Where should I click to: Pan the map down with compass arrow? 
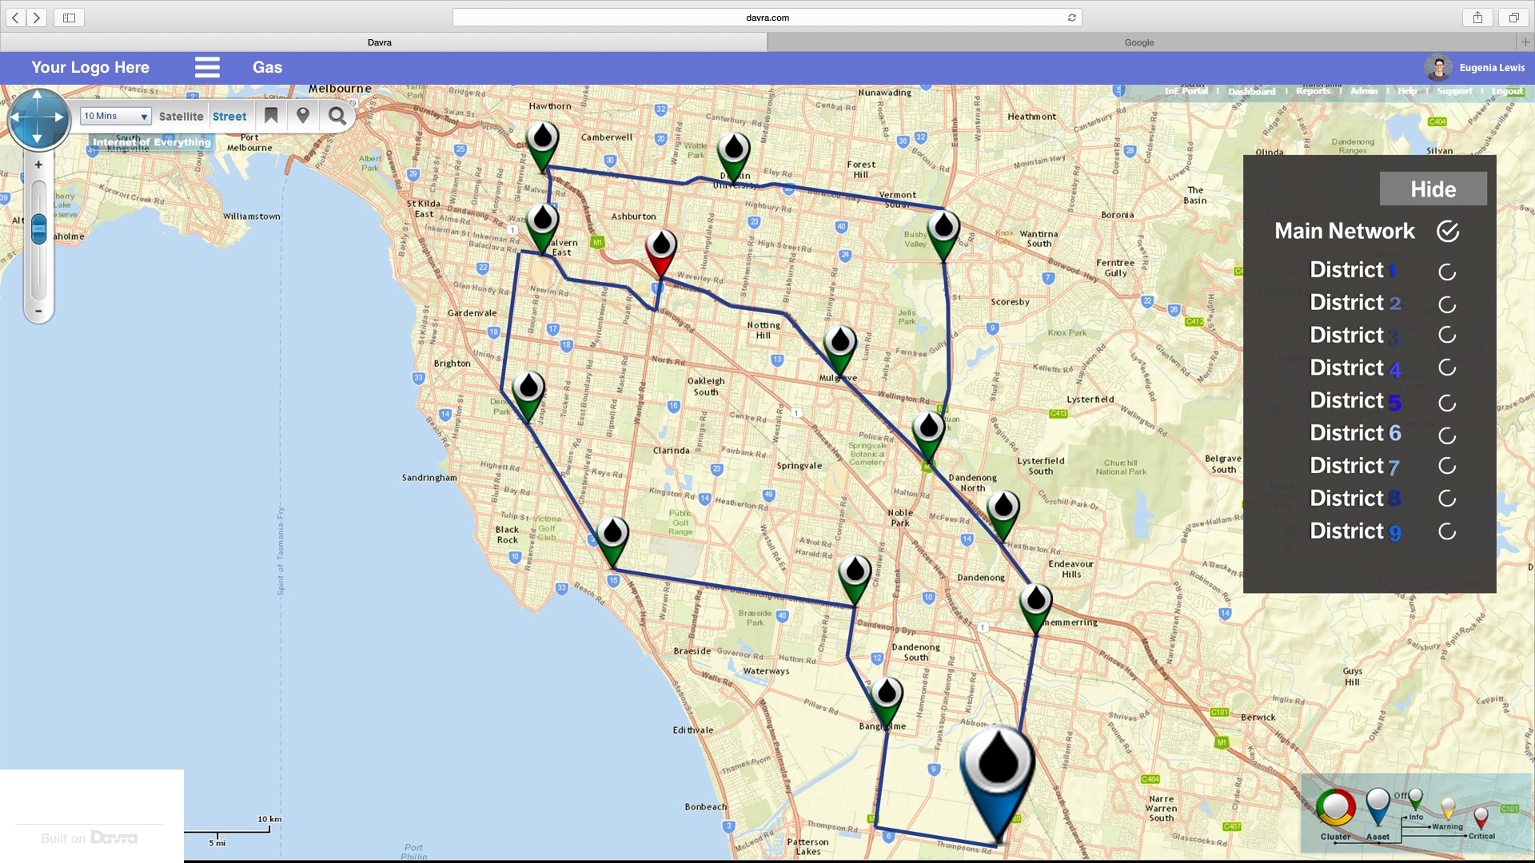38,139
